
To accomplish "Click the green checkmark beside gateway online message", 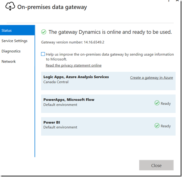I will (x=43, y=32).
